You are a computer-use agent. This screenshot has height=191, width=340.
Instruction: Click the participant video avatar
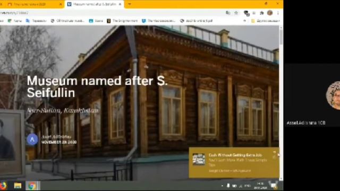click(x=334, y=95)
